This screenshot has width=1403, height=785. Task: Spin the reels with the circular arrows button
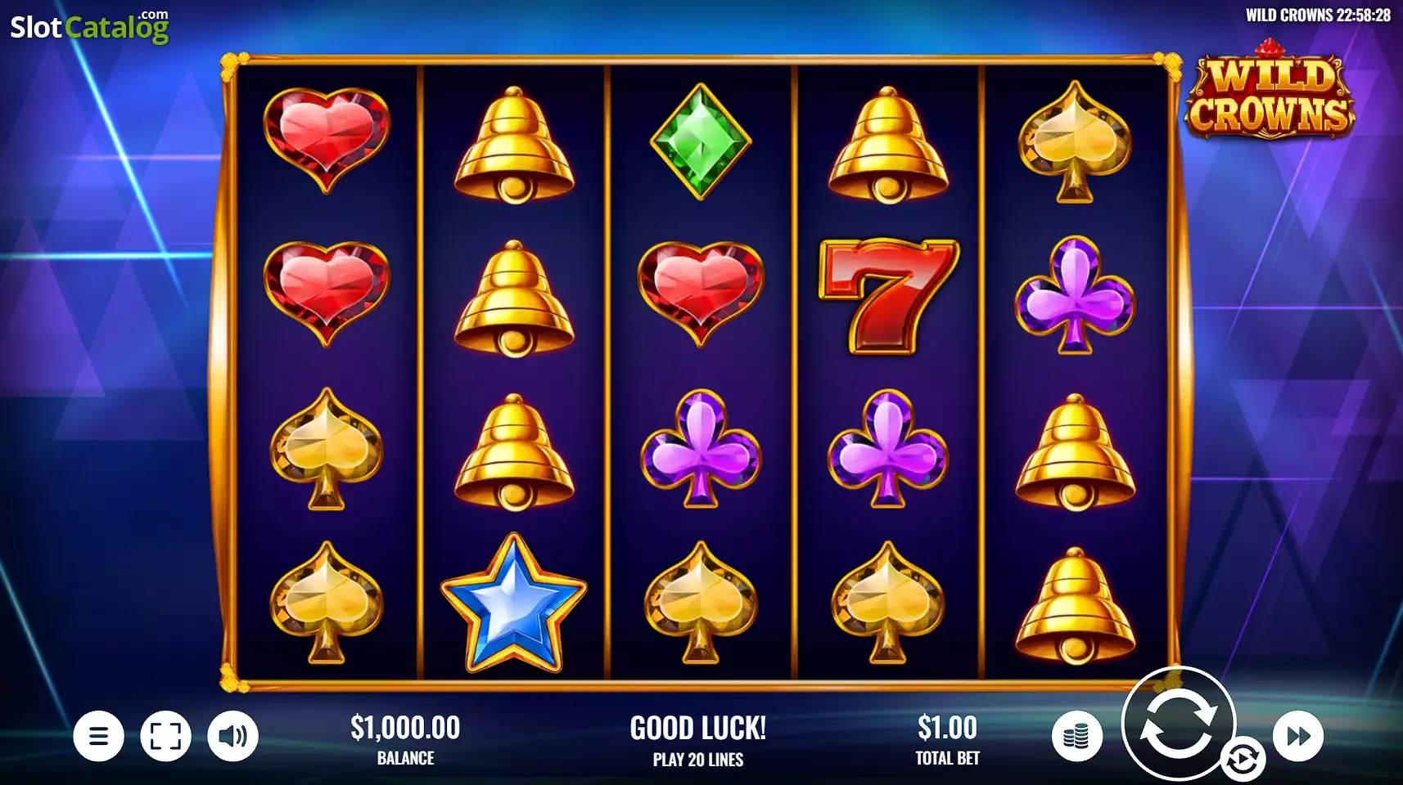pos(1177,723)
